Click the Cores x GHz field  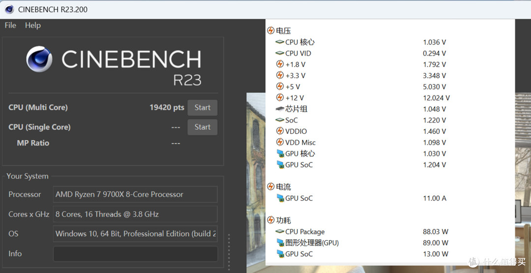135,214
